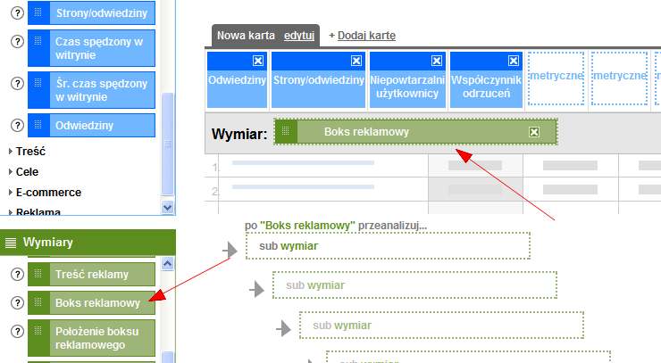
Task: Click the Dodaj kartę link
Action: [x=365, y=35]
